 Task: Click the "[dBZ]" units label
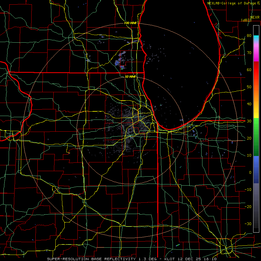point(246,20)
